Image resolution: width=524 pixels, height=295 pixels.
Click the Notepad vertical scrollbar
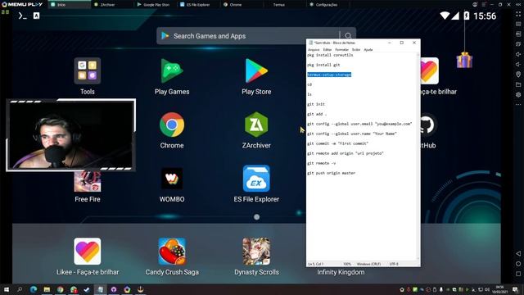click(x=418, y=157)
